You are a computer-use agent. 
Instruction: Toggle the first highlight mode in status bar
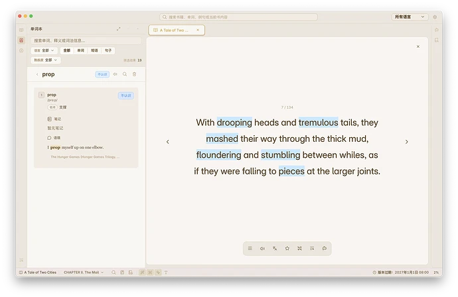142,272
